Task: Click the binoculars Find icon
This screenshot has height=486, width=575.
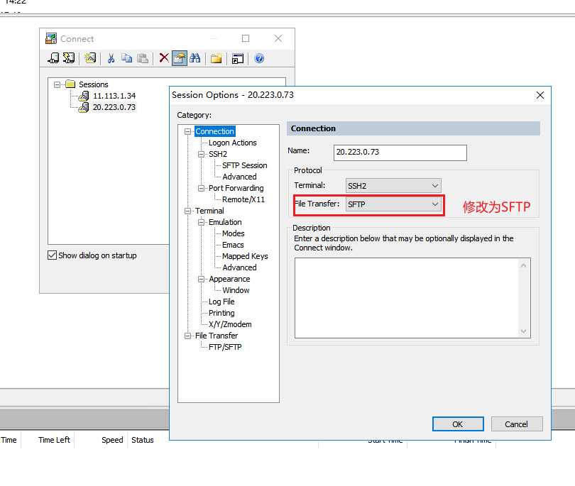Action: pyautogui.click(x=195, y=58)
